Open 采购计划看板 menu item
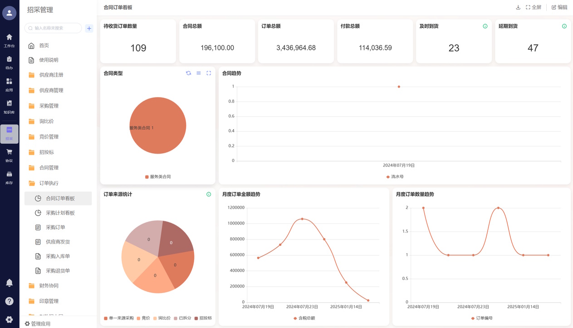 pyautogui.click(x=60, y=213)
